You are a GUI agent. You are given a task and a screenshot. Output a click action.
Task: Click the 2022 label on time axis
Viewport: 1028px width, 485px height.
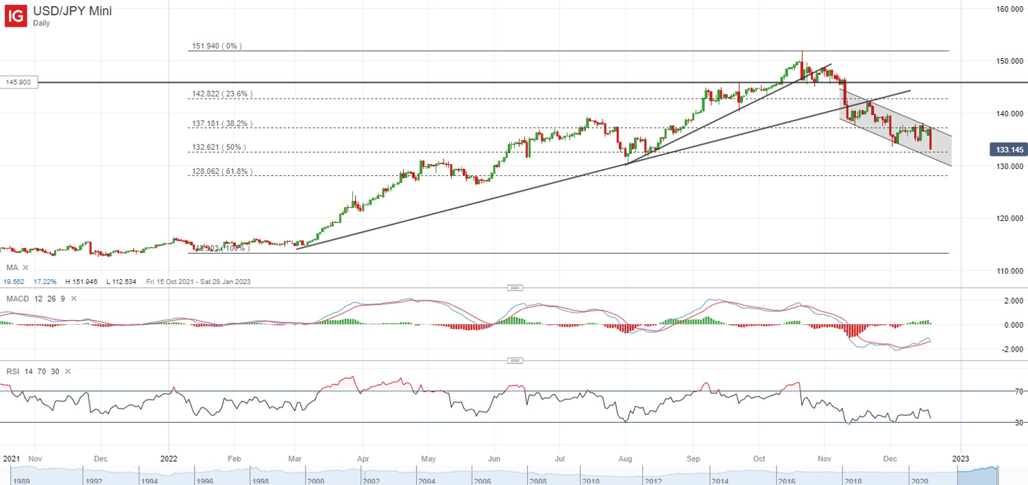point(167,458)
